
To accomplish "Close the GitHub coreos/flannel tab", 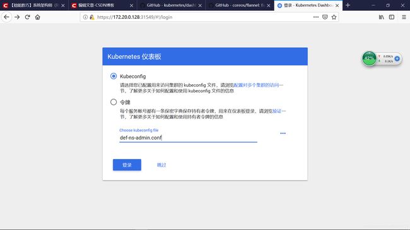I will [269, 6].
